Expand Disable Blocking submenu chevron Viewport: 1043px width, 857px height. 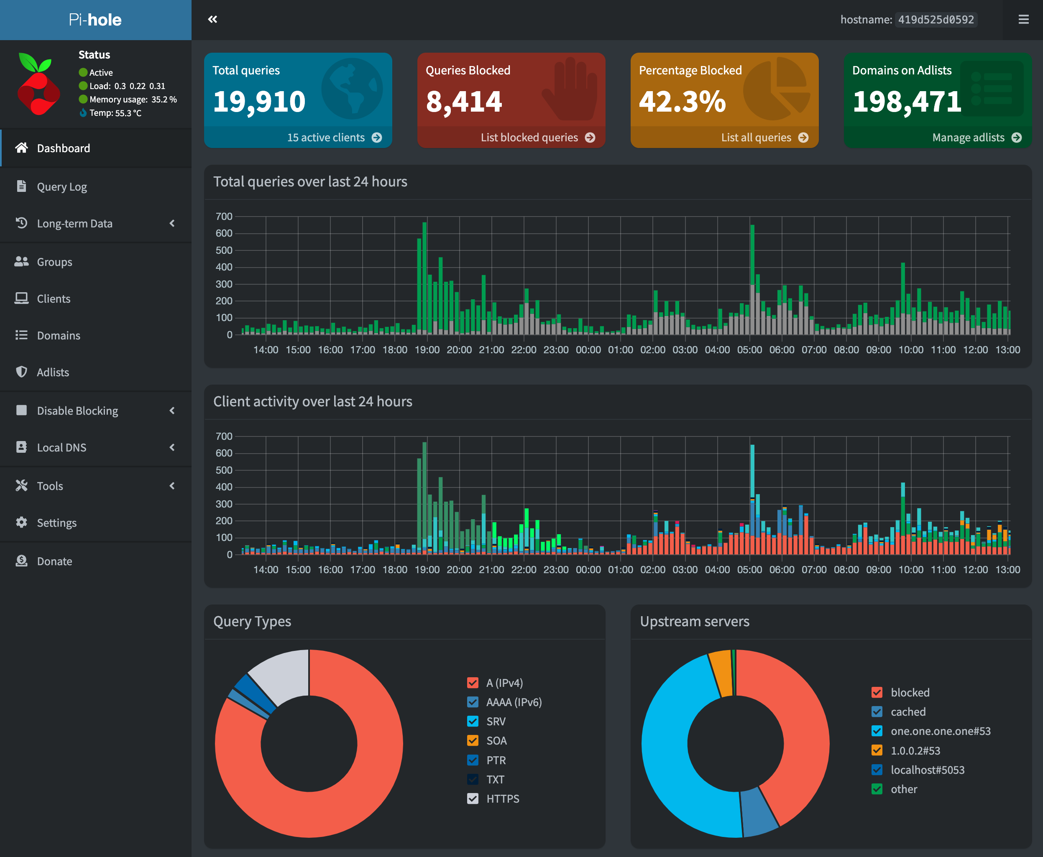pyautogui.click(x=172, y=410)
